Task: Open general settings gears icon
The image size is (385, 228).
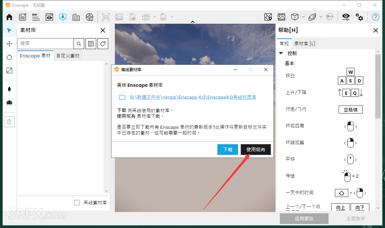Action: 359,17
